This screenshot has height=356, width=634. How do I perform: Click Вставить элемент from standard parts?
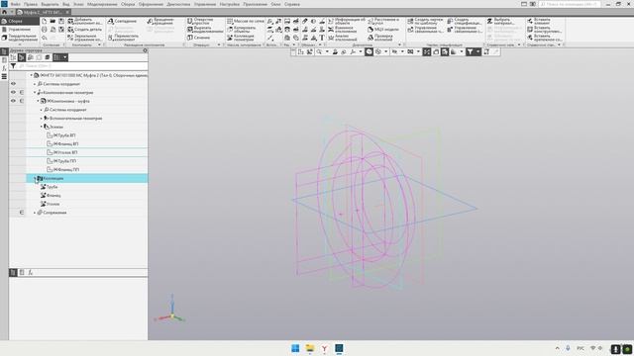click(539, 21)
